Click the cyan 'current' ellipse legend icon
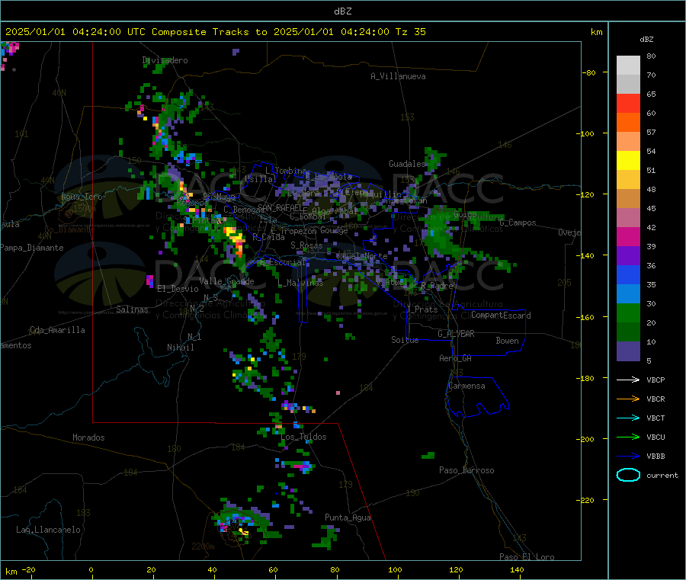686x580 pixels. pos(628,475)
